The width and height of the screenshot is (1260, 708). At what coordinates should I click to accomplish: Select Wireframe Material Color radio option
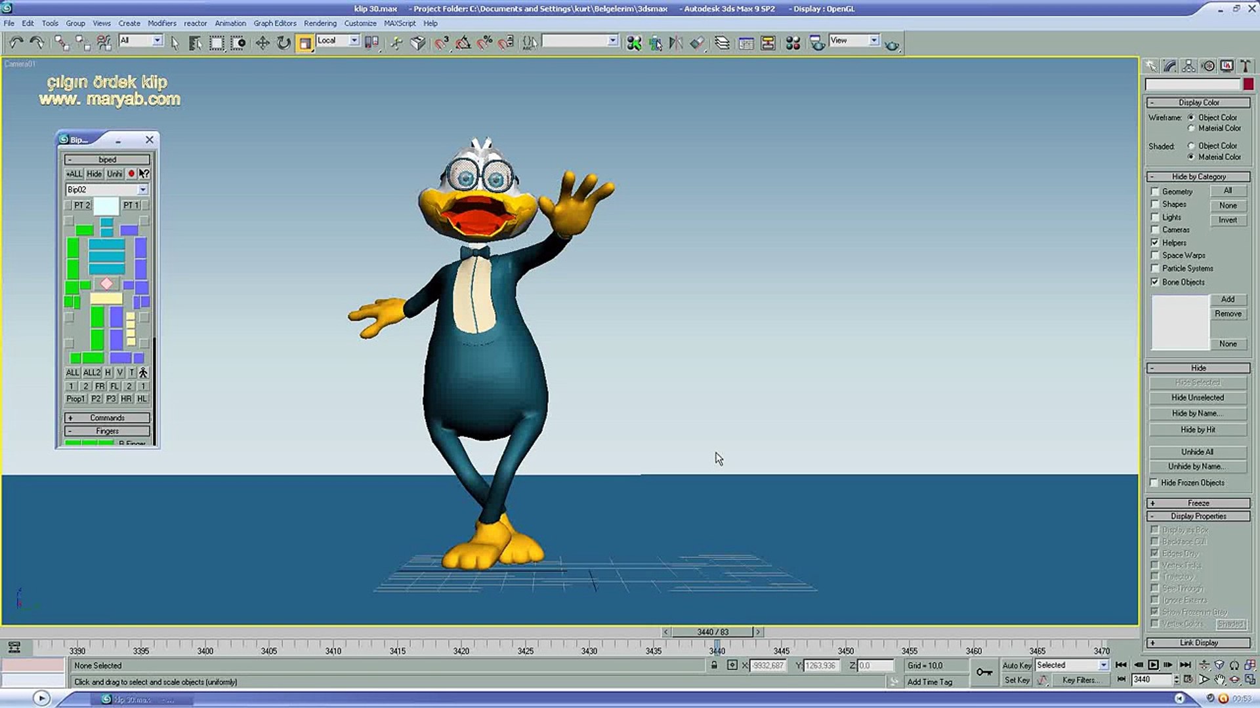pyautogui.click(x=1191, y=128)
